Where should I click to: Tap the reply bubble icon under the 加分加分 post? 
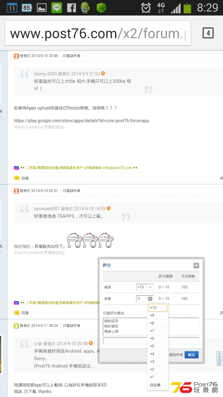click(x=17, y=313)
